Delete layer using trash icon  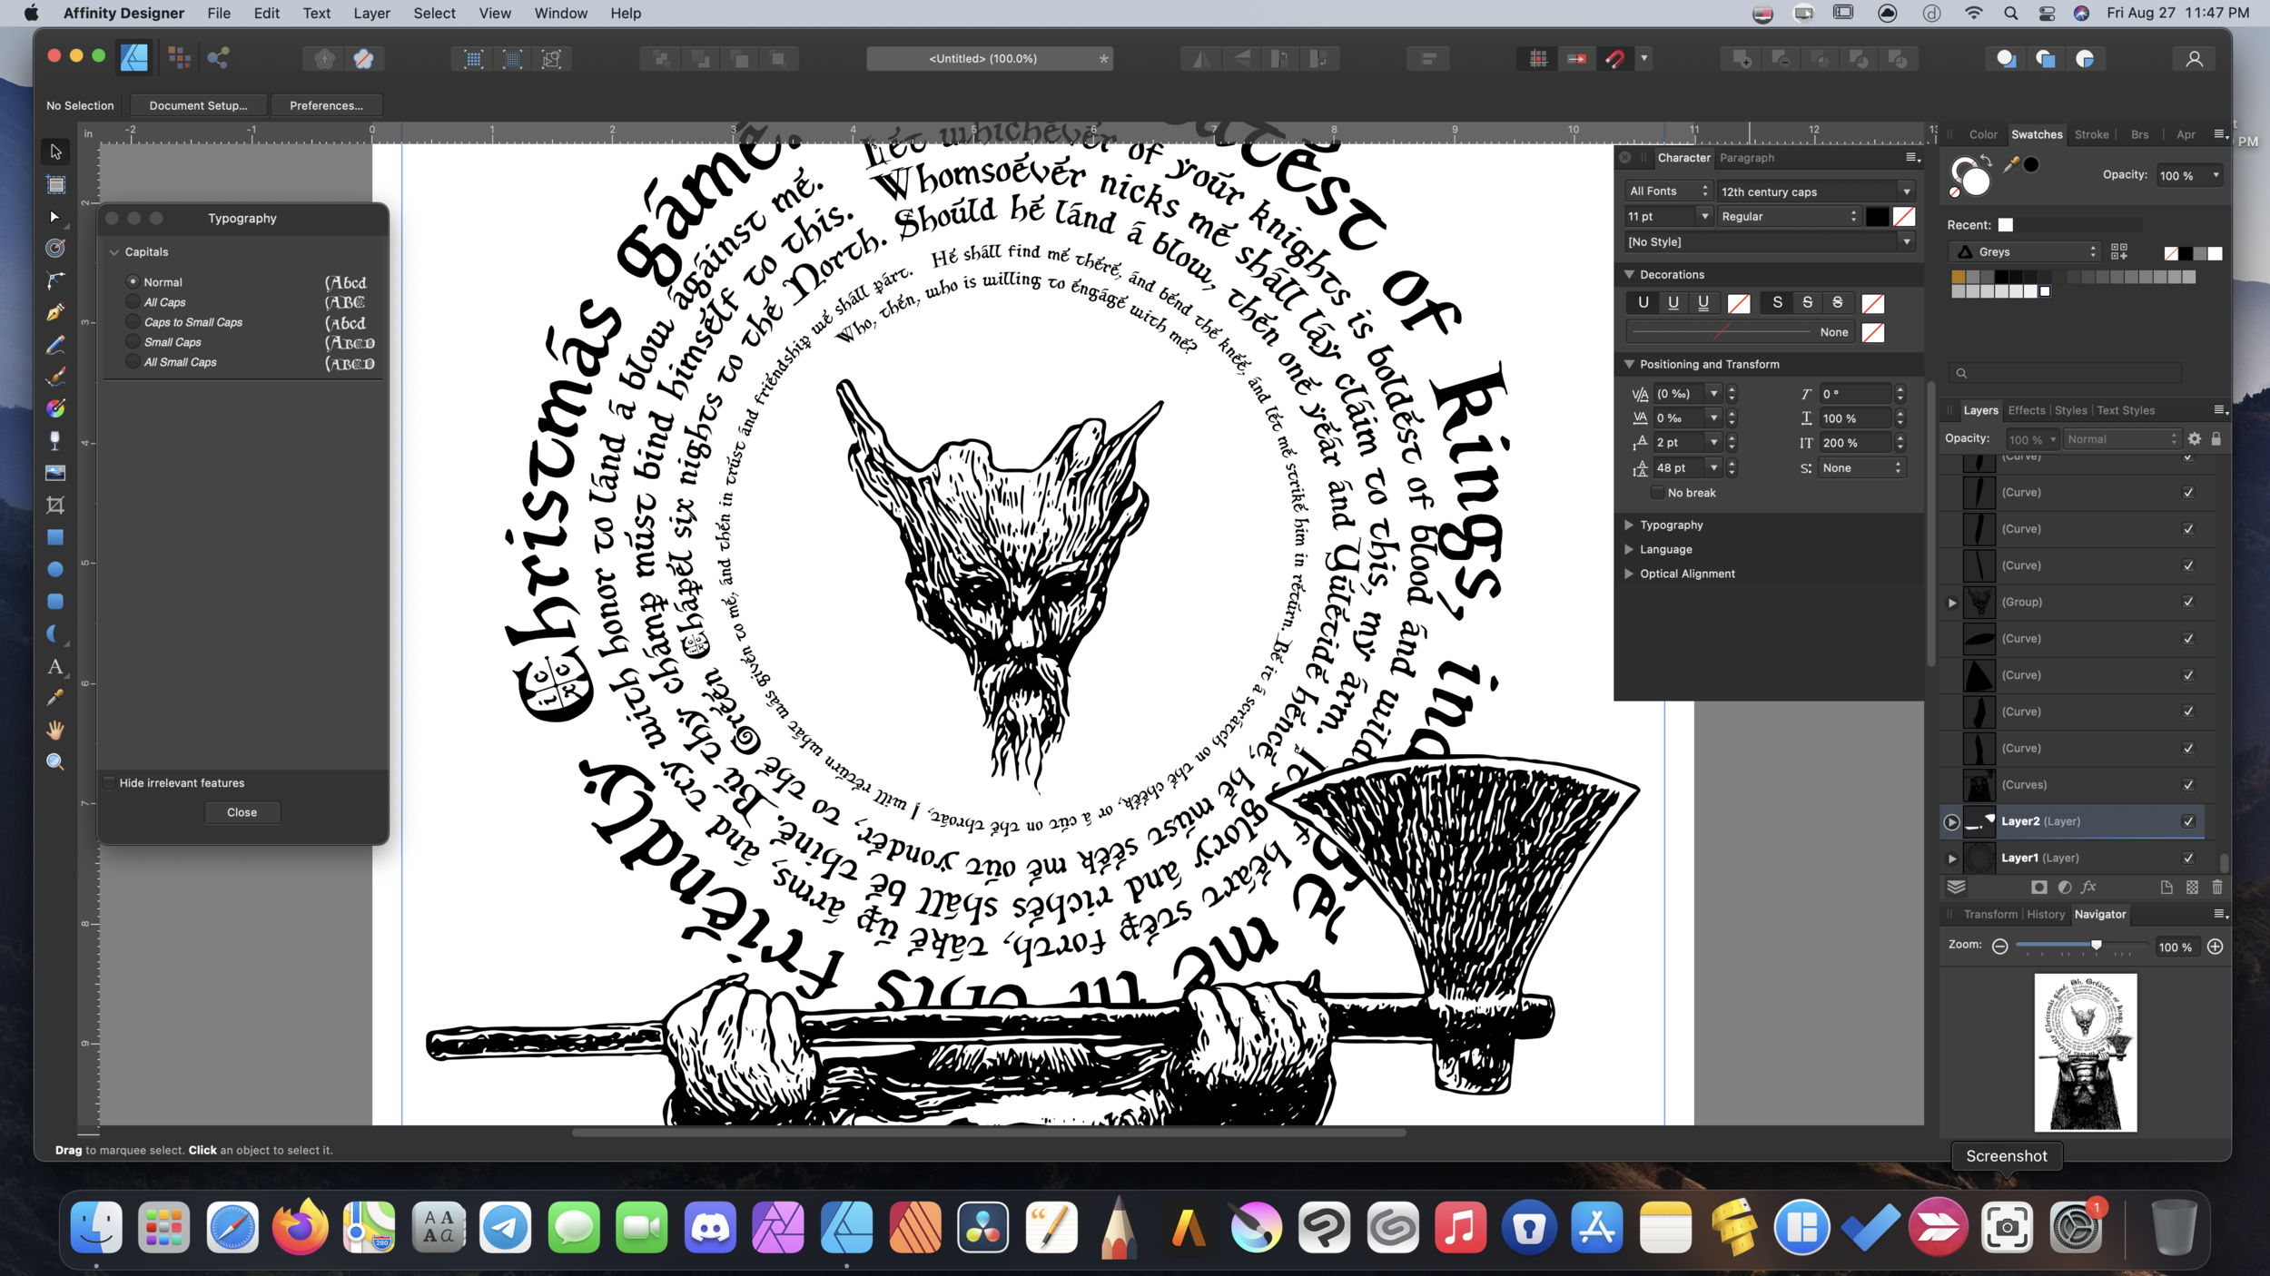[x=2217, y=888]
